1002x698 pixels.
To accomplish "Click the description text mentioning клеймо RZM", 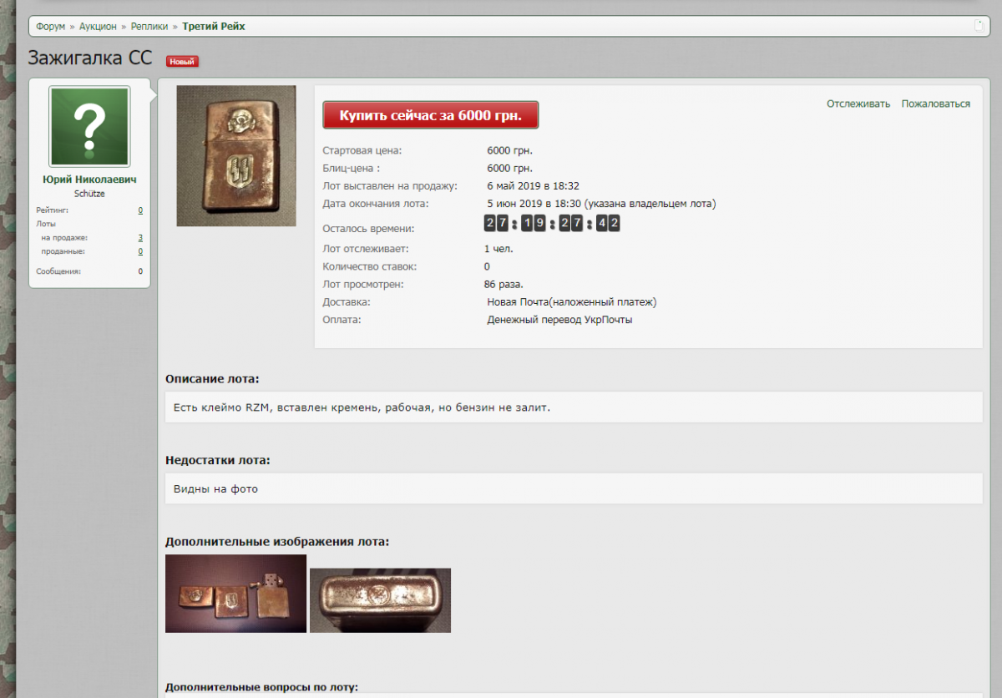I will (x=362, y=408).
